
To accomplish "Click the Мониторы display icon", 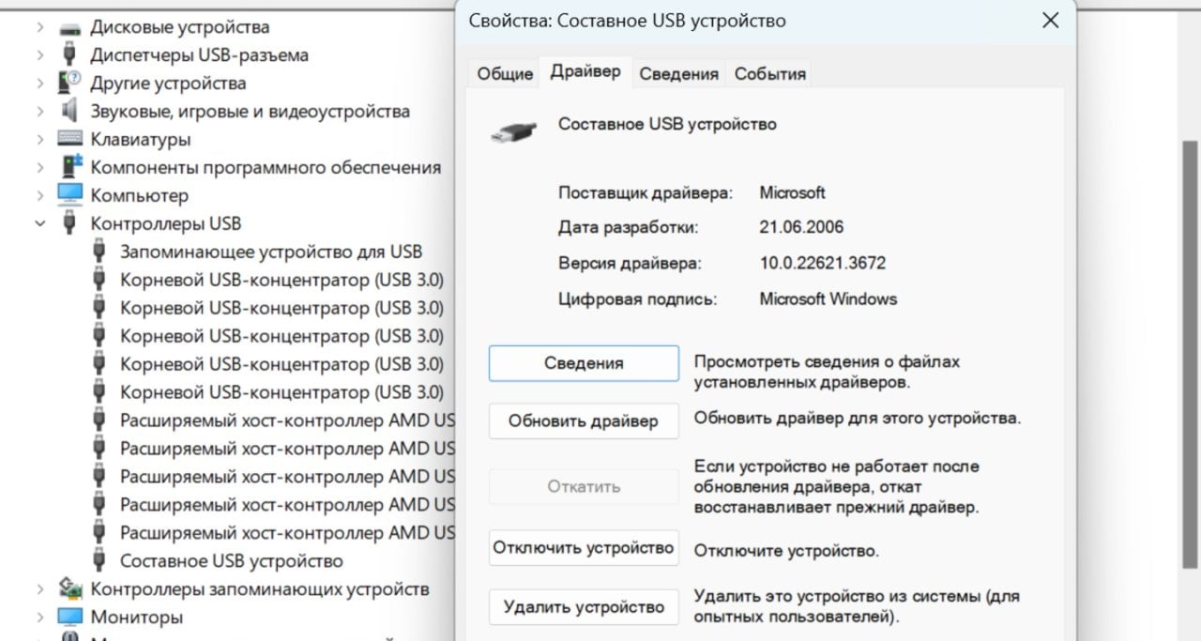I will (x=69, y=617).
